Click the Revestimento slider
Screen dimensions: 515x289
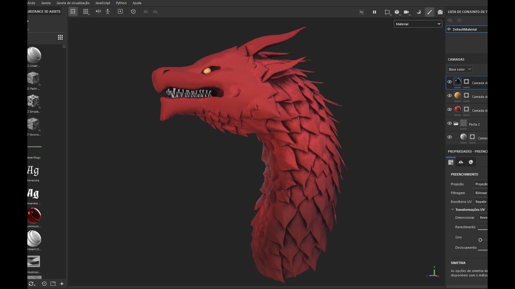[x=482, y=230]
